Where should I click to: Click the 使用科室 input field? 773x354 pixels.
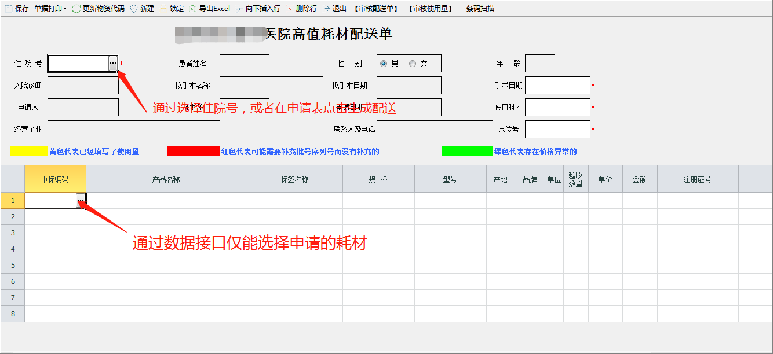(557, 107)
